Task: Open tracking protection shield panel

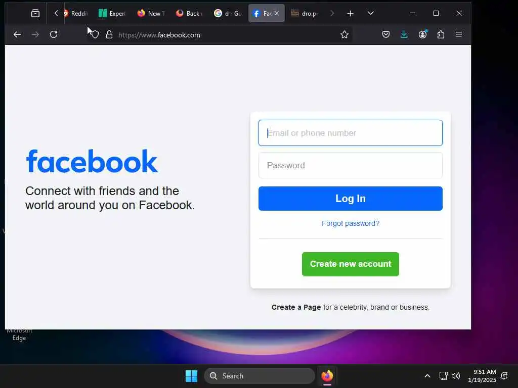Action: [x=95, y=35]
